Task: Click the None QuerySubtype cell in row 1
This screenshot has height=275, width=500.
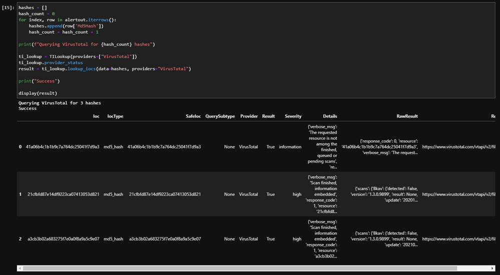Action: 229,194
